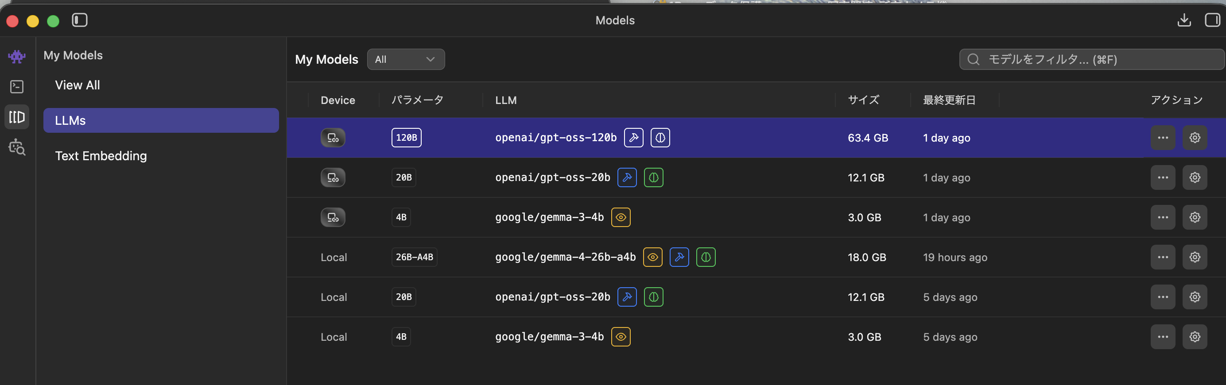Toggle the right side panel
Image resolution: width=1226 pixels, height=385 pixels.
pyautogui.click(x=1212, y=20)
